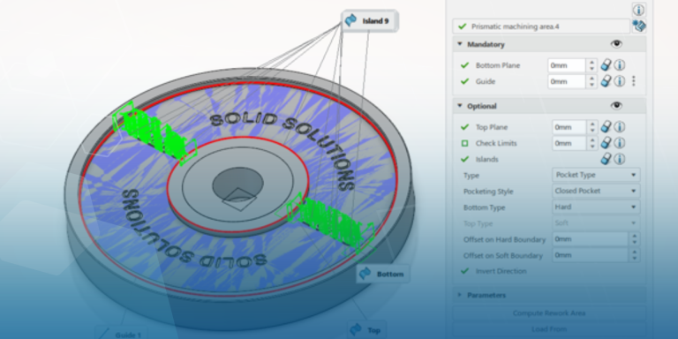The image size is (678, 339).
Task: Click the Load From button
Action: click(x=549, y=329)
